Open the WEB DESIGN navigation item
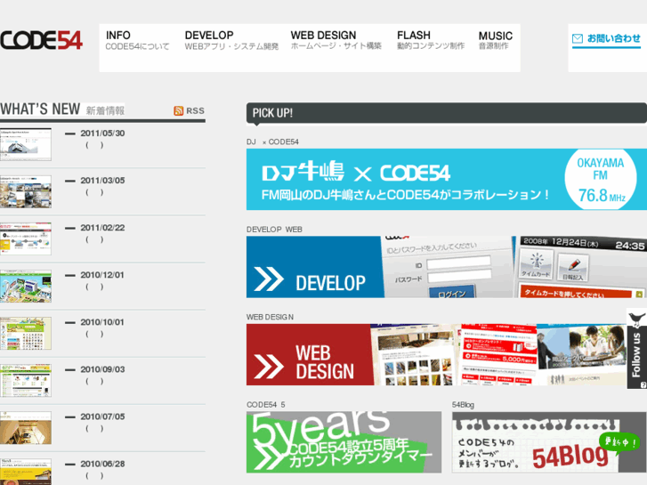The image size is (647, 485). coord(336,40)
